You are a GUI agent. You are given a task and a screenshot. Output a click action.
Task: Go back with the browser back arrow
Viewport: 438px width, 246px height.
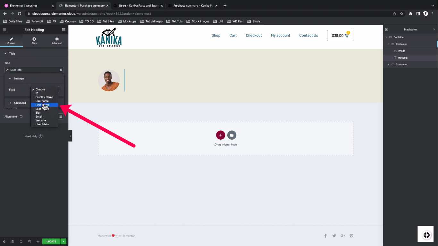coord(5,14)
